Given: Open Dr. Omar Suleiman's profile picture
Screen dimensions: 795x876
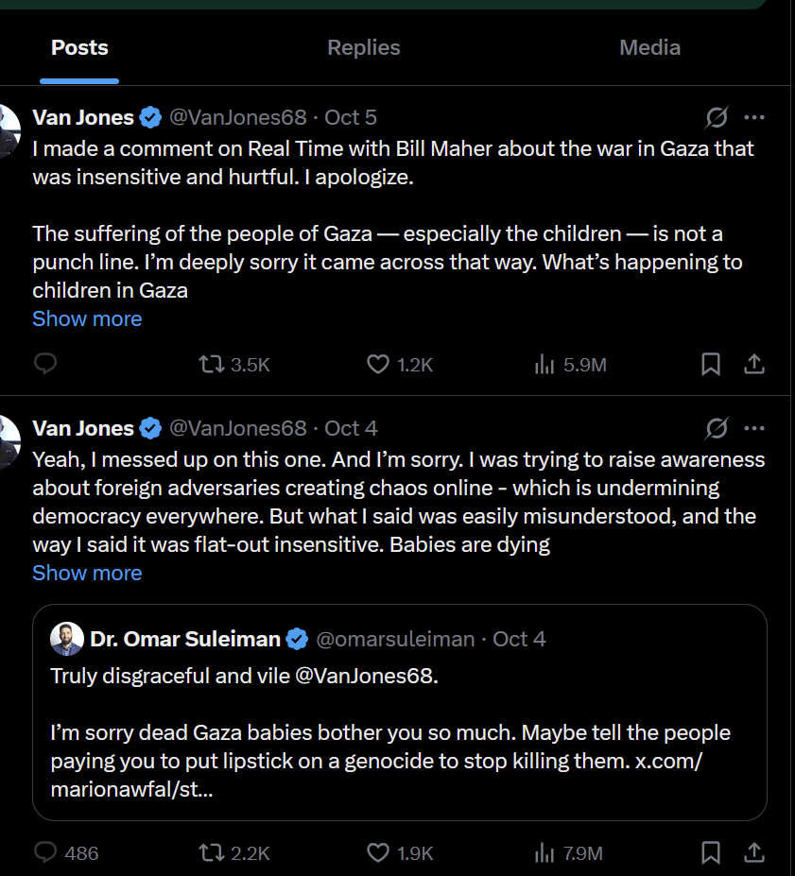Looking at the screenshot, I should 66,639.
